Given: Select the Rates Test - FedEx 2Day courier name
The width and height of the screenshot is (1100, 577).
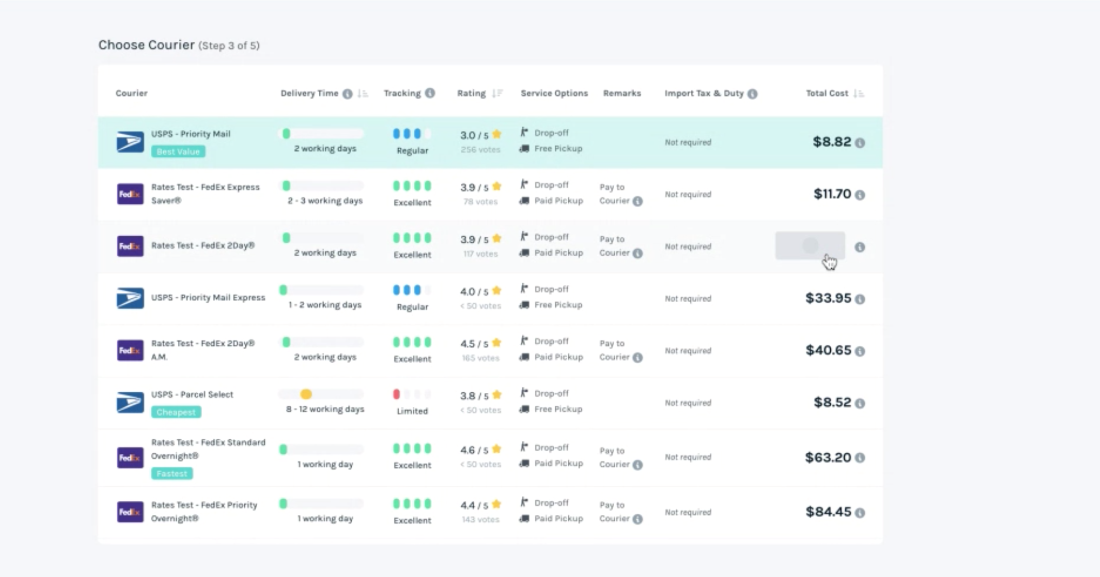Looking at the screenshot, I should [202, 245].
